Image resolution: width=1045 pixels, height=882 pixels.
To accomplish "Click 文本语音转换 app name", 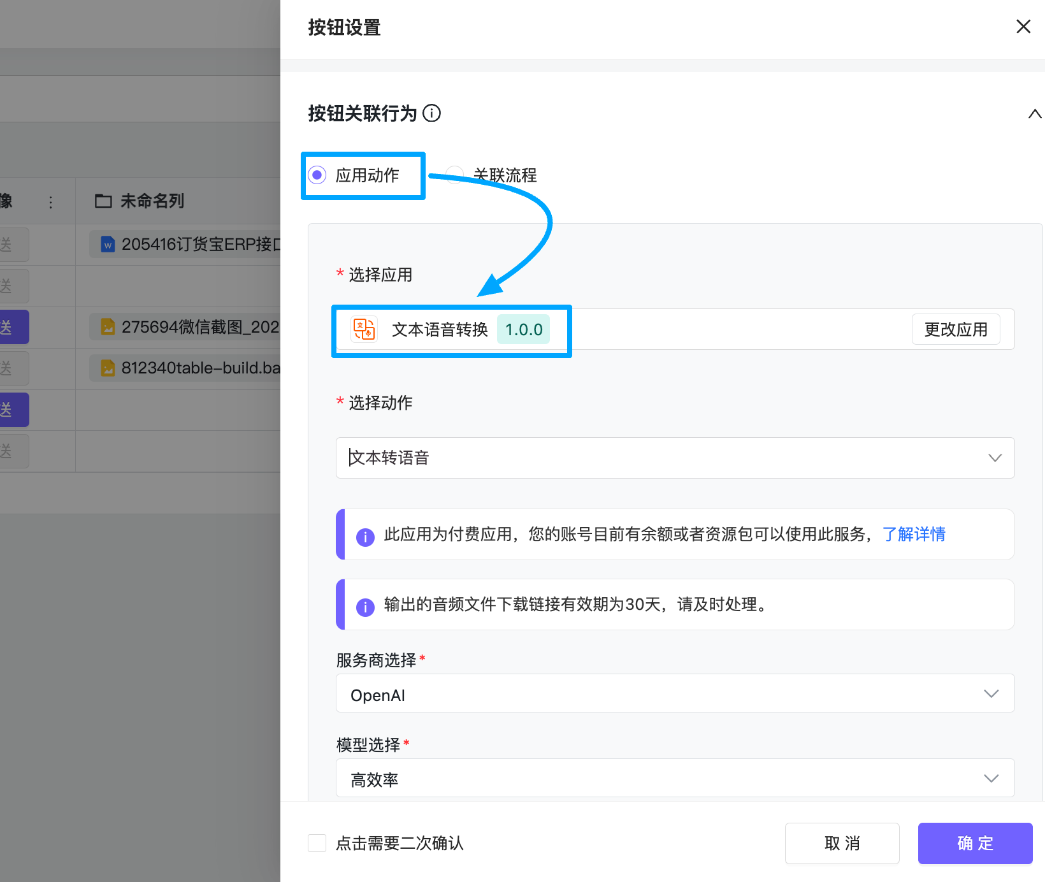I will [x=440, y=329].
